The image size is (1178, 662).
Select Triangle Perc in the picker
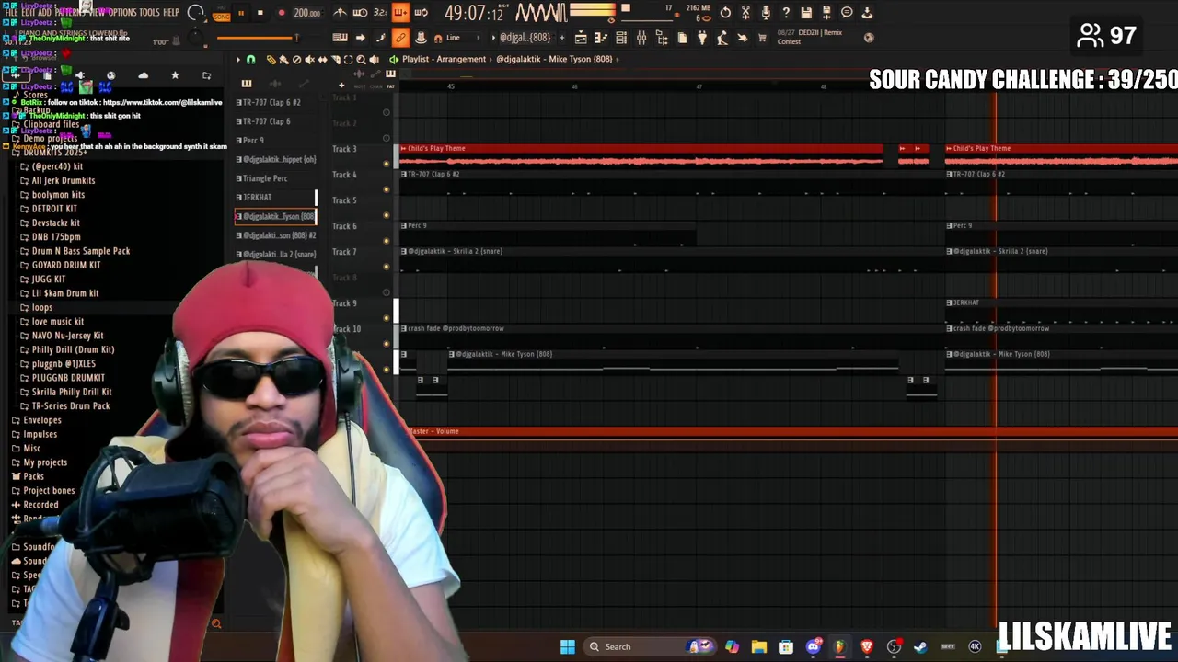coord(275,178)
